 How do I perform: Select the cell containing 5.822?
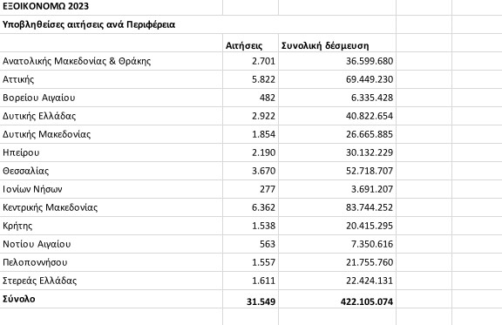250,79
